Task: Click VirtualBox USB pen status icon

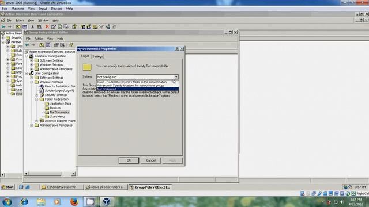Action: (319, 194)
